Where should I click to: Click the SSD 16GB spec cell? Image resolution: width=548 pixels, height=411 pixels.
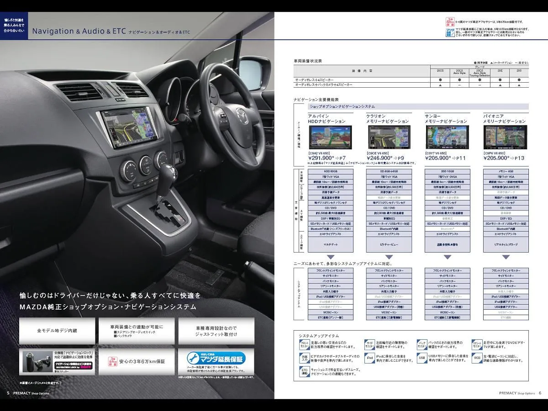[448, 171]
